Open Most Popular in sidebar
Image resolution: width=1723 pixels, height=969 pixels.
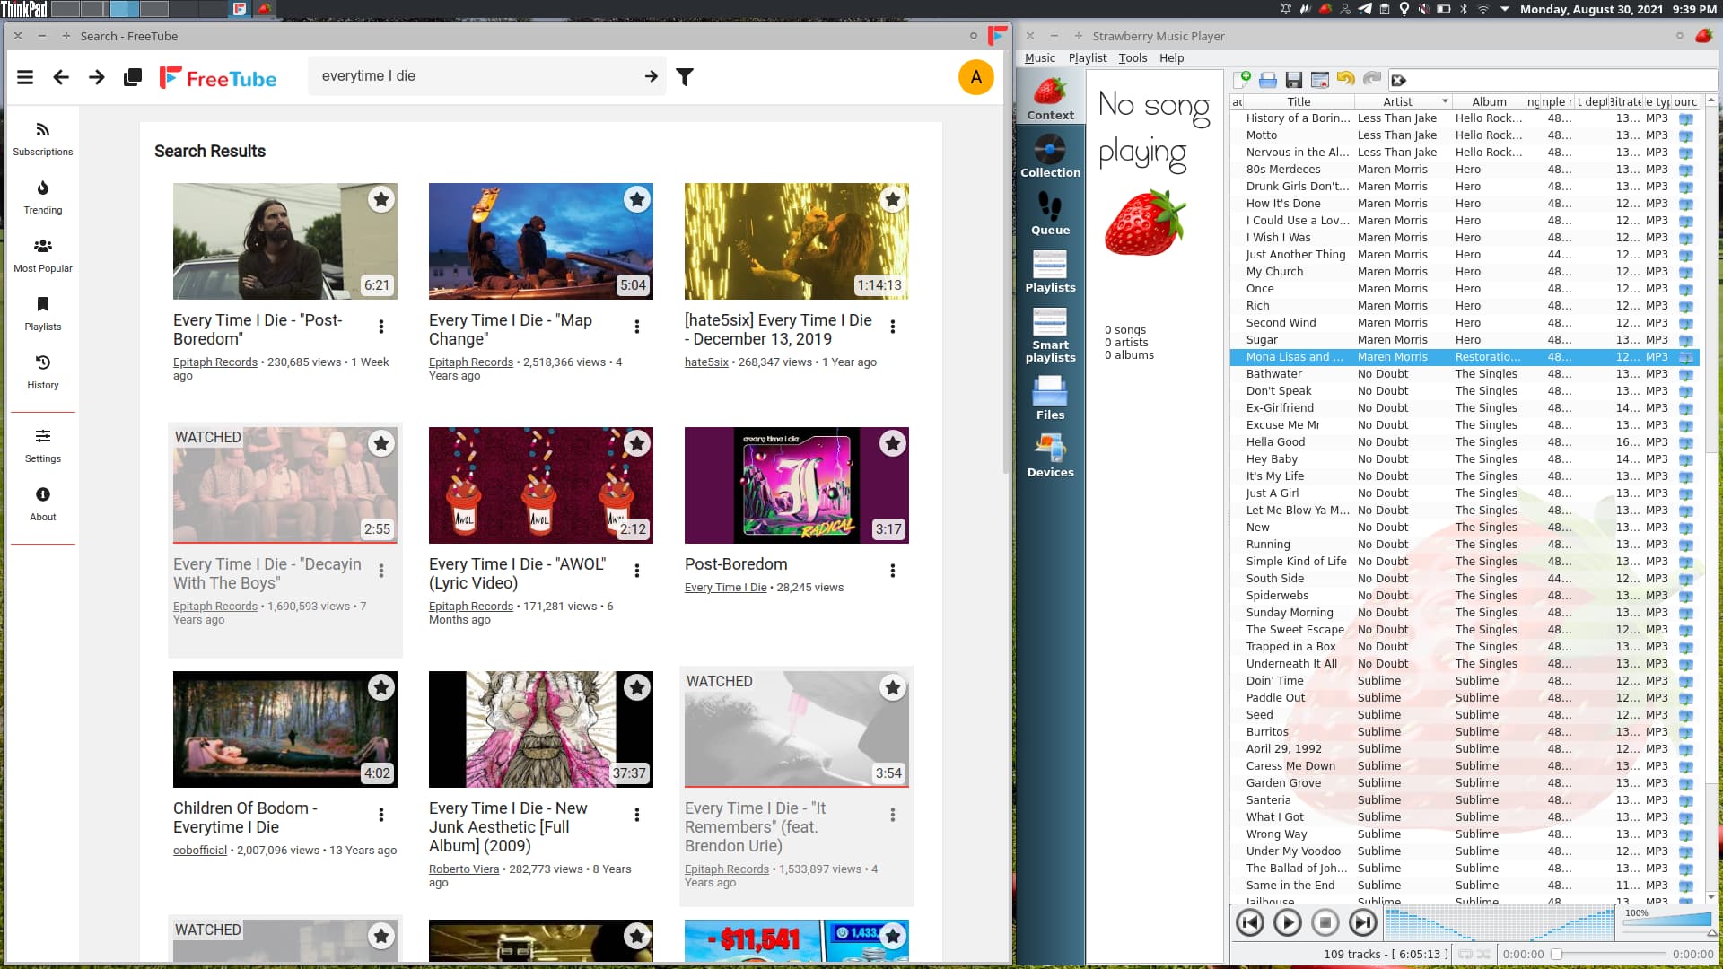(x=43, y=256)
